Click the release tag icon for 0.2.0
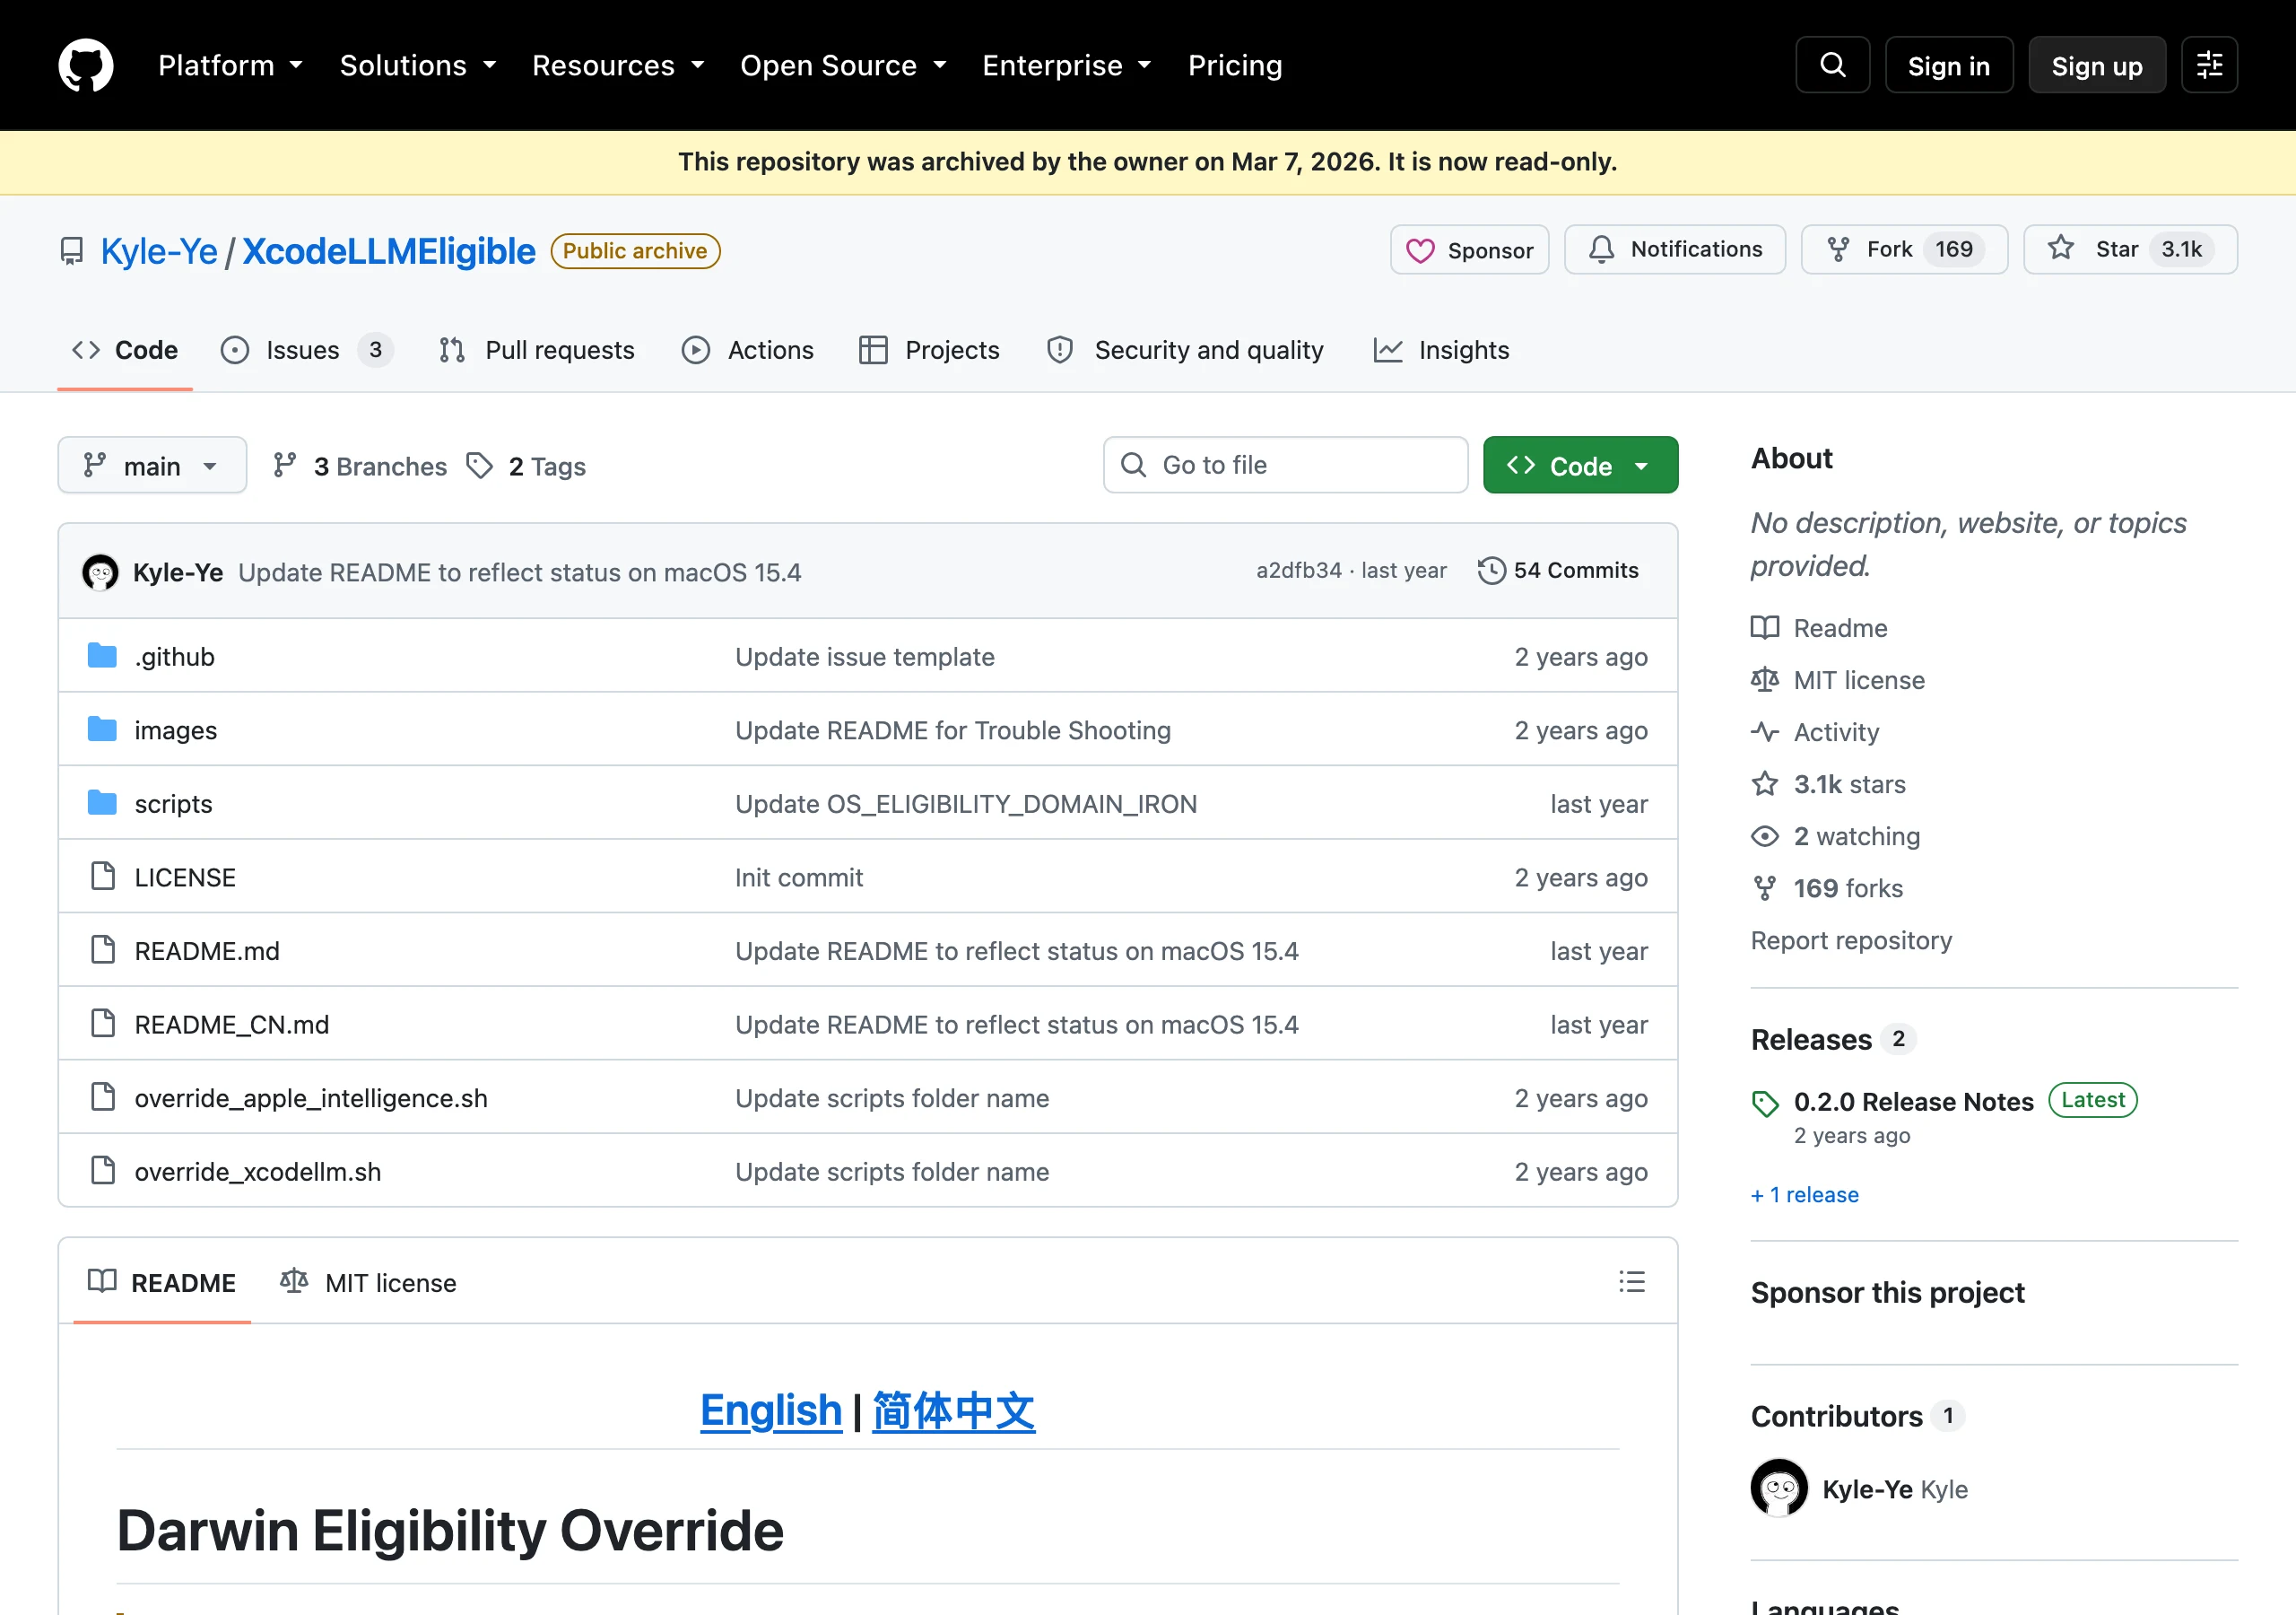This screenshot has height=1615, width=2296. click(x=1765, y=1103)
